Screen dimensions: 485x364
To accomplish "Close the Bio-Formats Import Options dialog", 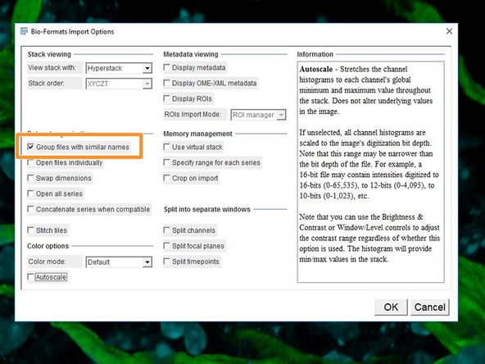I will coord(449,31).
